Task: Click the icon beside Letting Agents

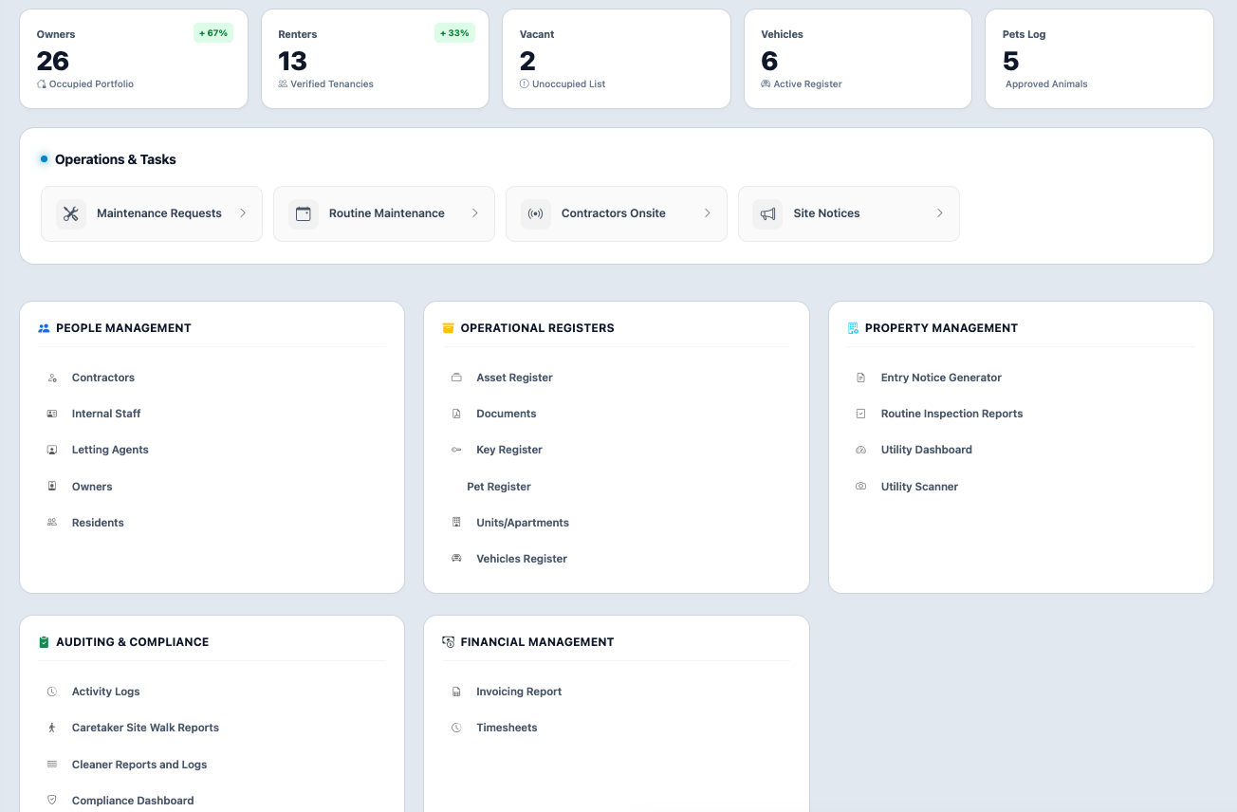Action: point(52,450)
